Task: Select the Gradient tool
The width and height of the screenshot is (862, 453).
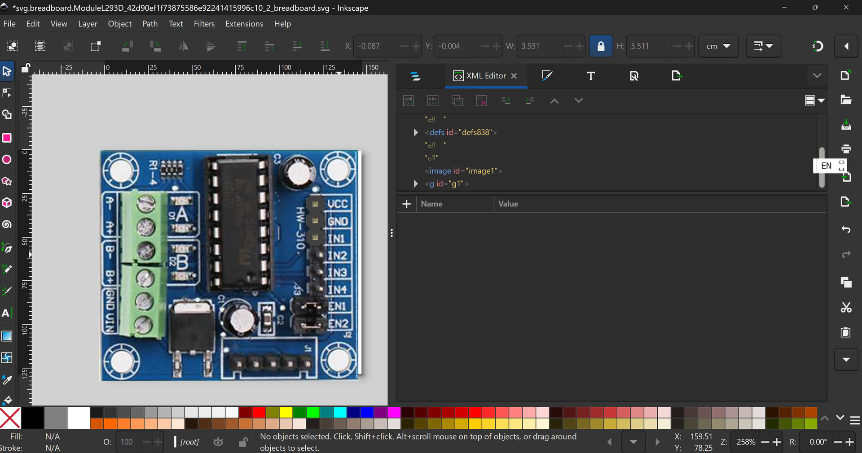Action: (7, 336)
